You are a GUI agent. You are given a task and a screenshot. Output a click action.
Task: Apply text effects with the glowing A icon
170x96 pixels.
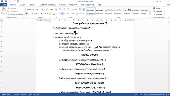tap(45, 14)
